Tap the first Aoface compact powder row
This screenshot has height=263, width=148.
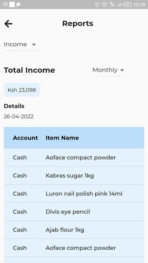click(74, 157)
